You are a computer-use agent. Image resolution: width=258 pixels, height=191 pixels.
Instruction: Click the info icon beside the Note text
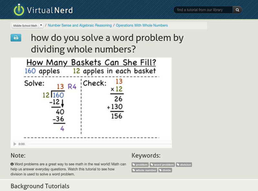(12, 163)
